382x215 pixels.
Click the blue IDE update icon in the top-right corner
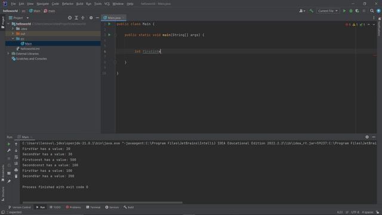[378, 11]
